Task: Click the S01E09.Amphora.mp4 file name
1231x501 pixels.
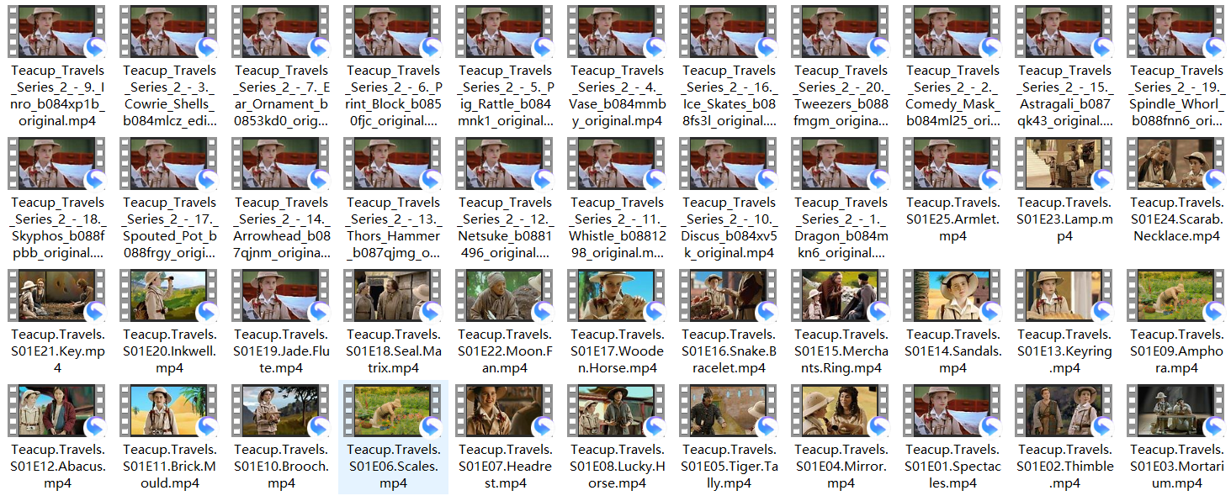Action: tap(1176, 351)
